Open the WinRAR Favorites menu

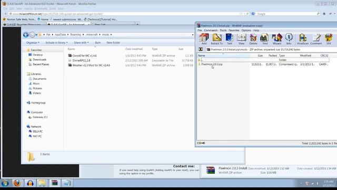(234, 31)
